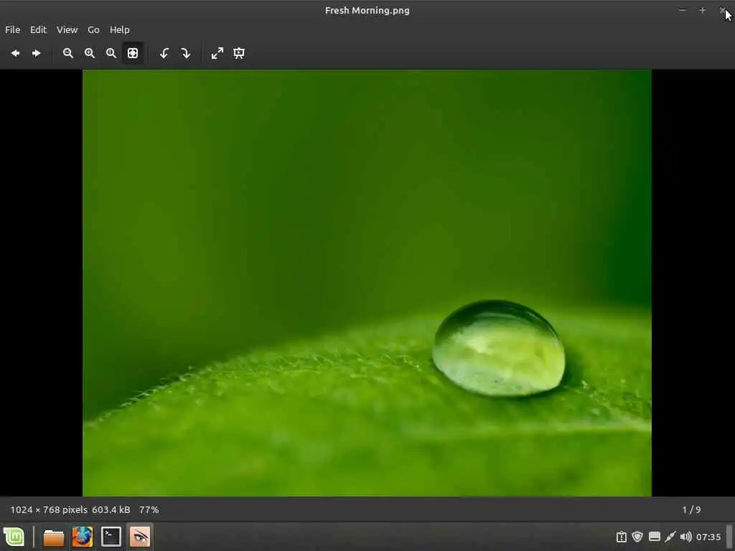Start the slideshow presentation
735x551 pixels.
(239, 53)
